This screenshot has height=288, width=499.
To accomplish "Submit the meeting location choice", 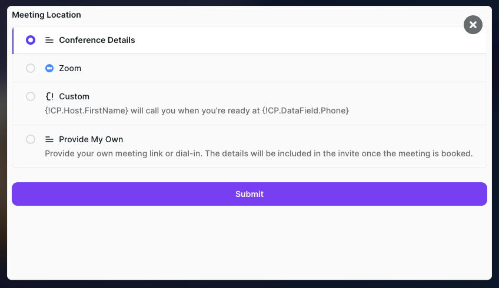I will point(249,194).
